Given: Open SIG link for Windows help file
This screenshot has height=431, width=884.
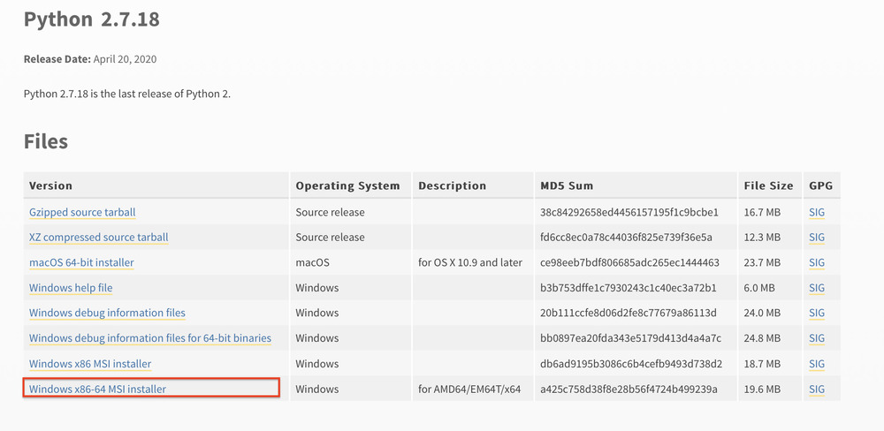Looking at the screenshot, I should (817, 287).
